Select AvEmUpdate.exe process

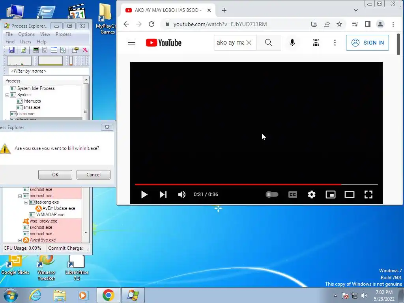click(x=59, y=208)
